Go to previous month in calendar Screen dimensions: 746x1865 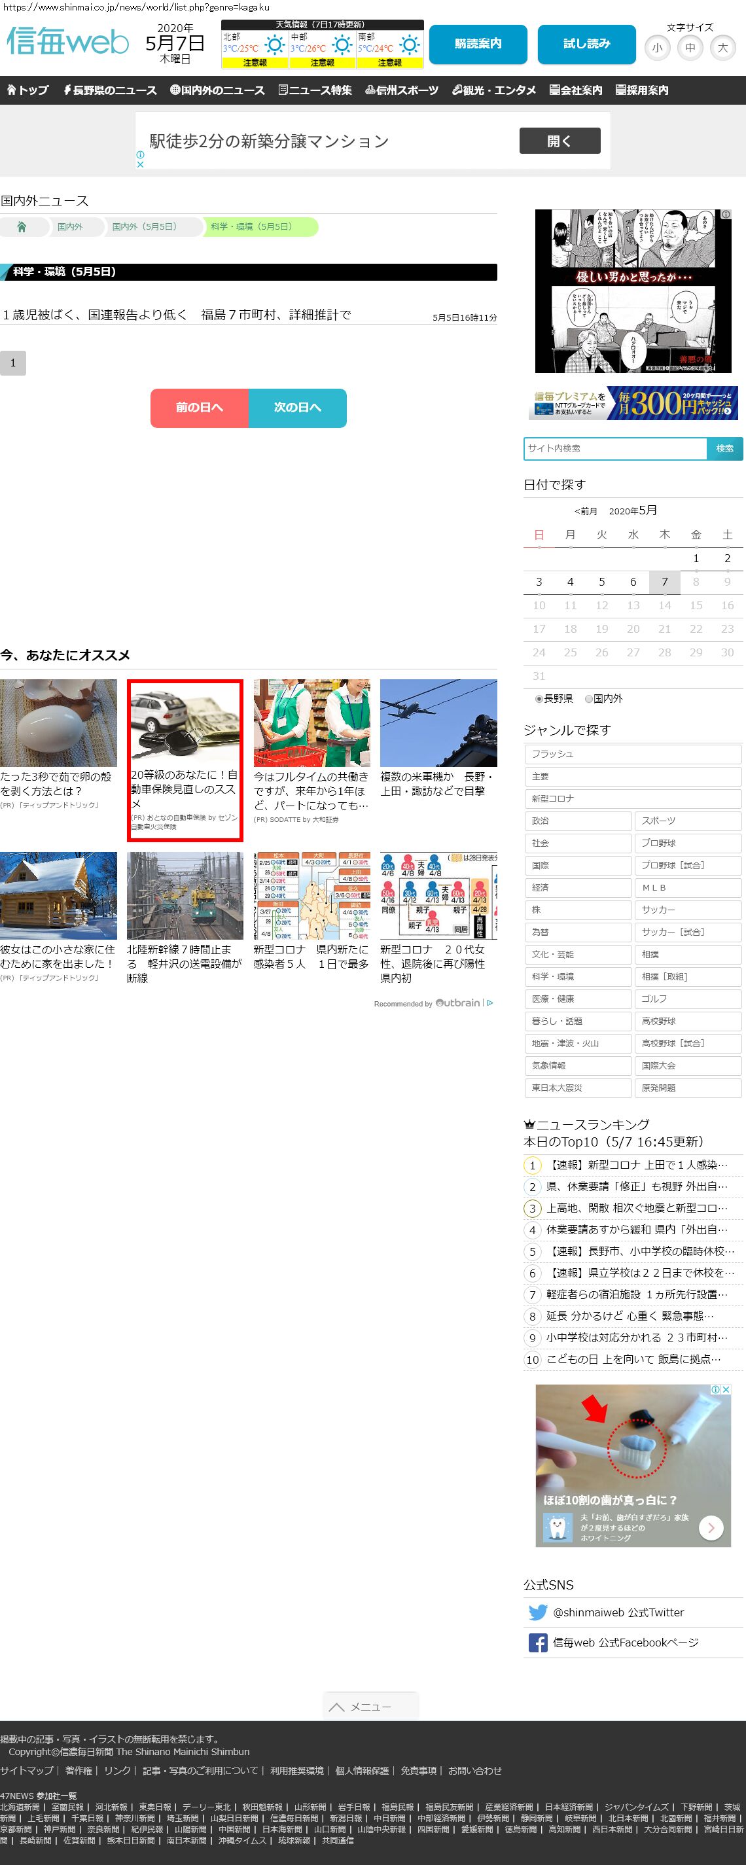585,511
